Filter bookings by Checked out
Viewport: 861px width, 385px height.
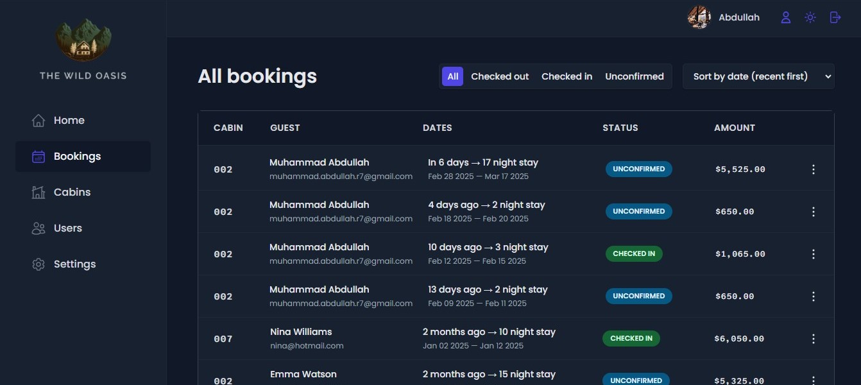coord(500,76)
